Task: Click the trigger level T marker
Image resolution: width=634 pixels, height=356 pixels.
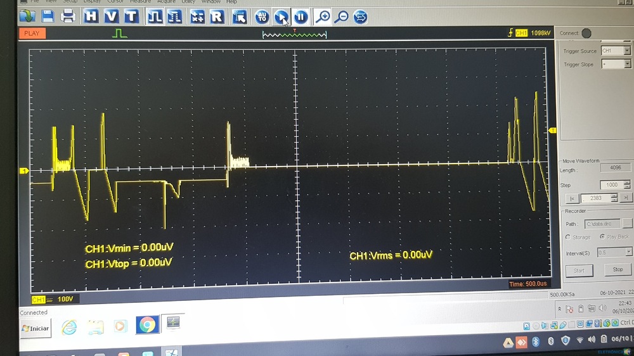Action: pyautogui.click(x=552, y=130)
